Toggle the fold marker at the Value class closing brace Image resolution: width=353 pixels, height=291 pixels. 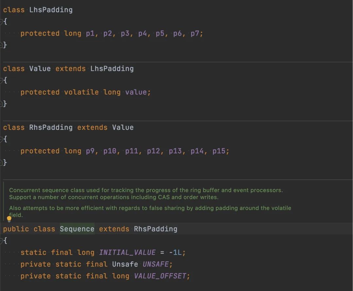pyautogui.click(x=1, y=104)
